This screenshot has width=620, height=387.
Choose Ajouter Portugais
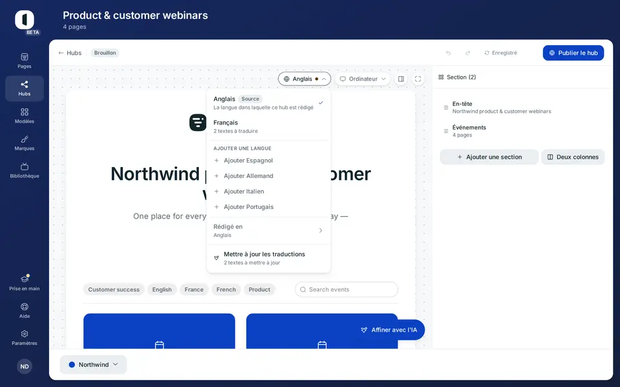point(269,206)
